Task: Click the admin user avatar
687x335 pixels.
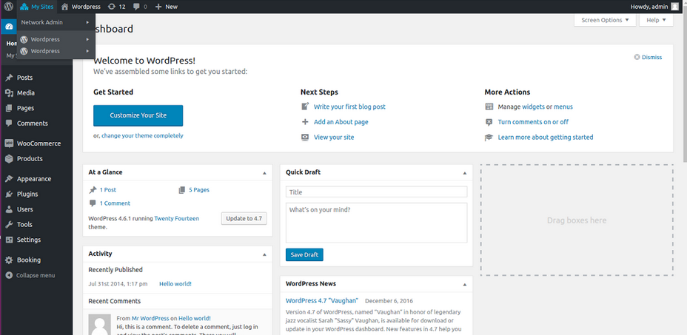Action: click(674, 7)
